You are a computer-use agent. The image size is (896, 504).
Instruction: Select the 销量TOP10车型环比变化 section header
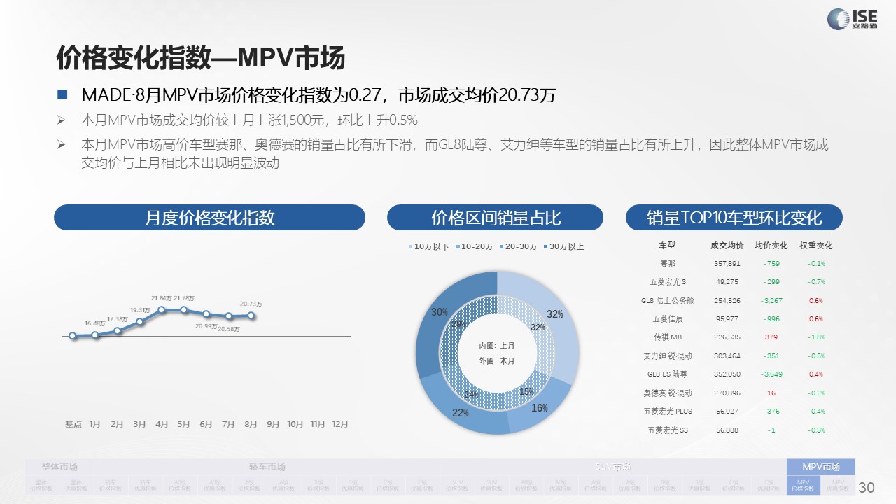[734, 217]
